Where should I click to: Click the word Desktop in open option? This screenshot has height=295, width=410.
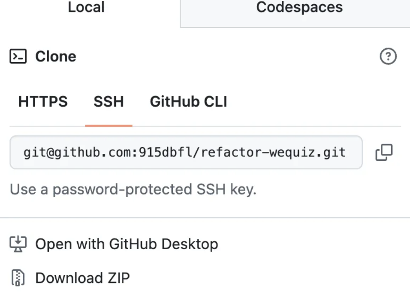click(190, 244)
